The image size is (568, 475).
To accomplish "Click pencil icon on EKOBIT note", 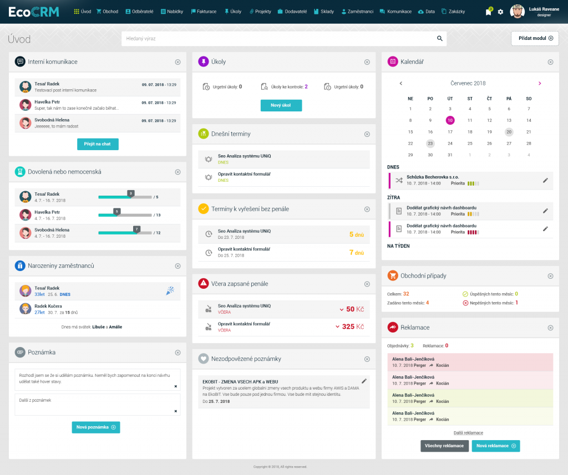I will 364,381.
